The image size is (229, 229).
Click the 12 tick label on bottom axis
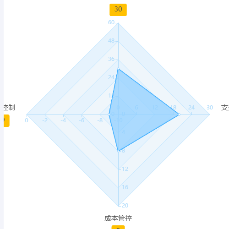125,169
